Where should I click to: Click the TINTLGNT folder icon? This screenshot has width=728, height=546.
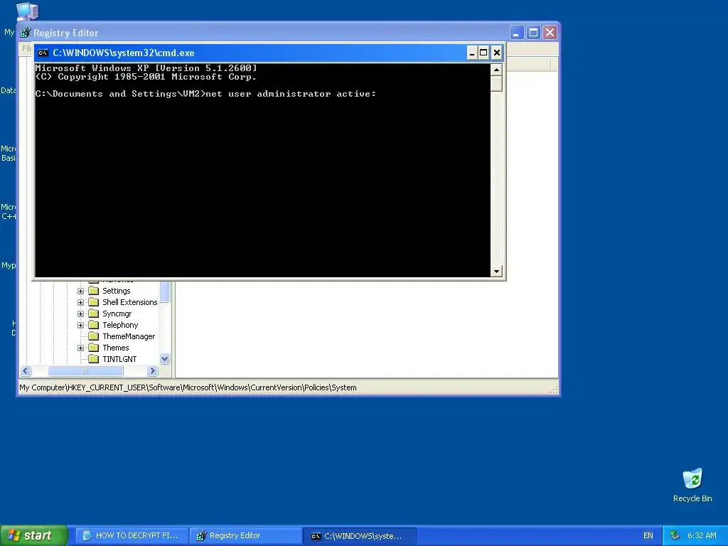click(x=94, y=359)
